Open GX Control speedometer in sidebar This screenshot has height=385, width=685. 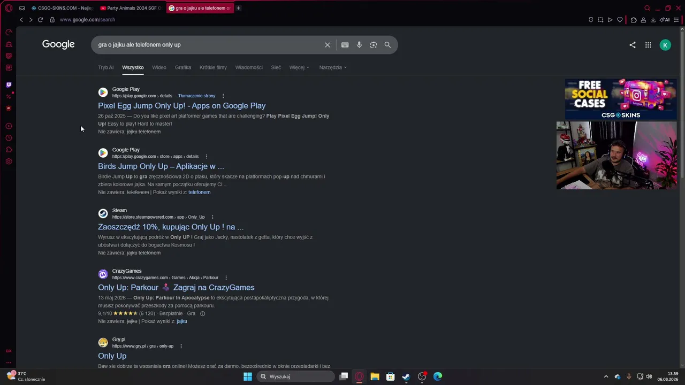(x=9, y=32)
